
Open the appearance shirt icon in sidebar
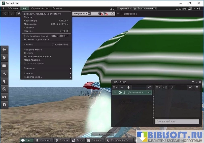[x=4, y=58]
